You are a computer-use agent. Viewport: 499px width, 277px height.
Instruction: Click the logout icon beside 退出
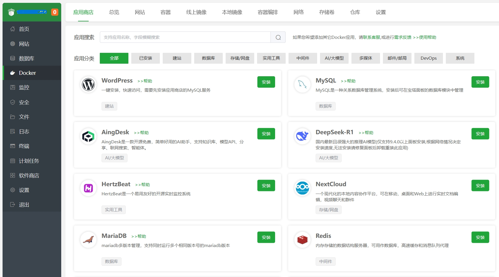point(13,204)
